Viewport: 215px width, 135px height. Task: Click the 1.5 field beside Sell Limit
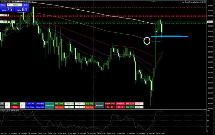pyautogui.click(x=69, y=107)
